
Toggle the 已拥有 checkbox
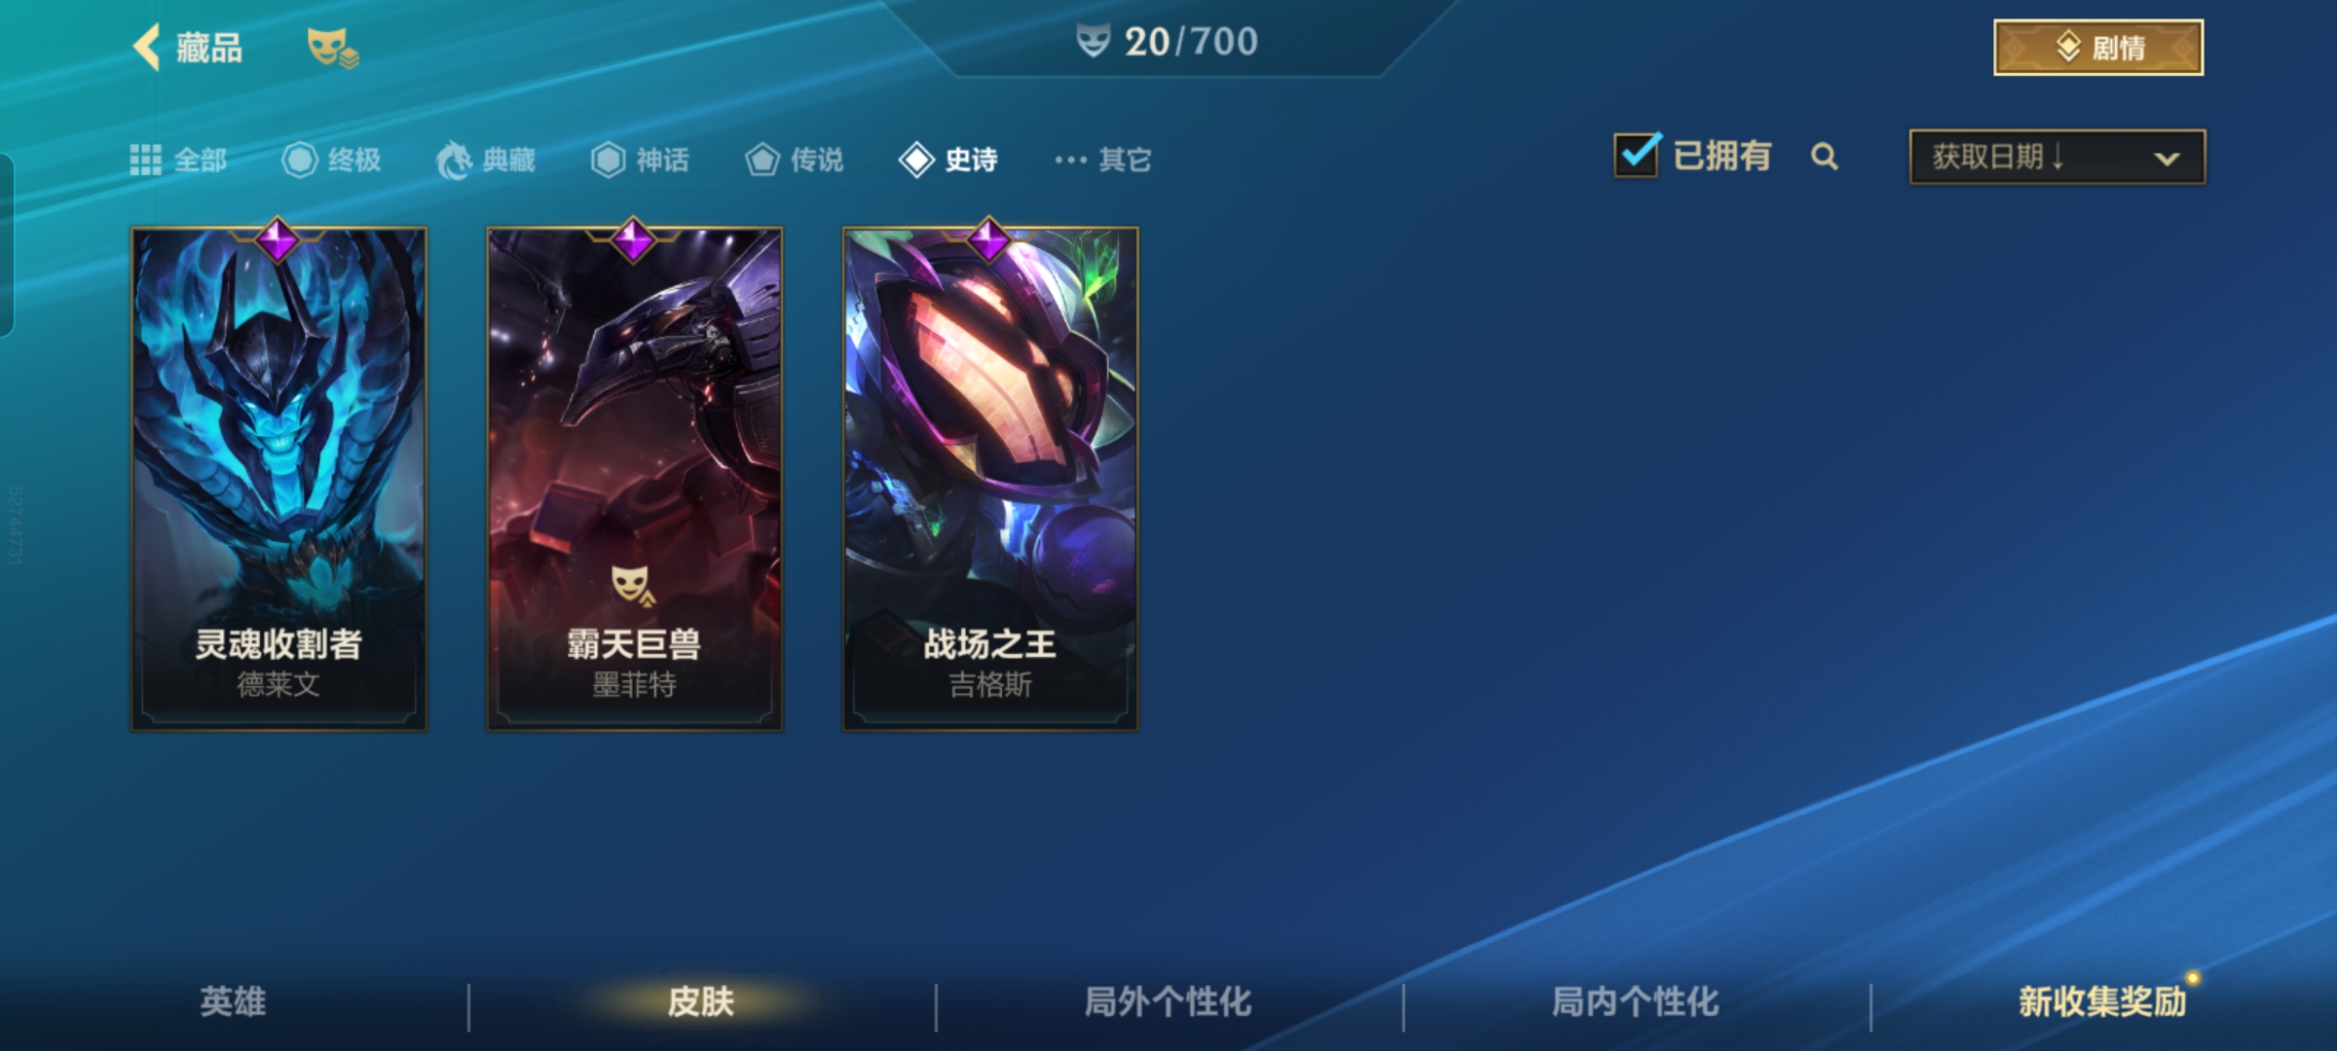(x=1636, y=156)
